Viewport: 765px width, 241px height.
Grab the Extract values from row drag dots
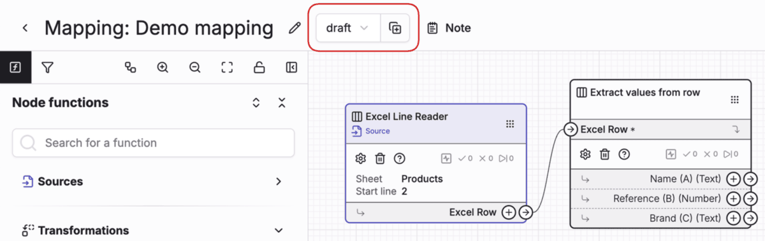click(734, 100)
